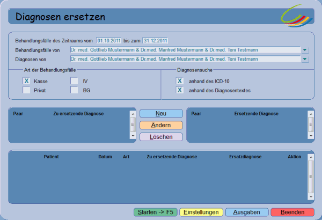Open the 'Diagnosen von' dropdown arrow
The image size is (322, 220).
coord(305,59)
